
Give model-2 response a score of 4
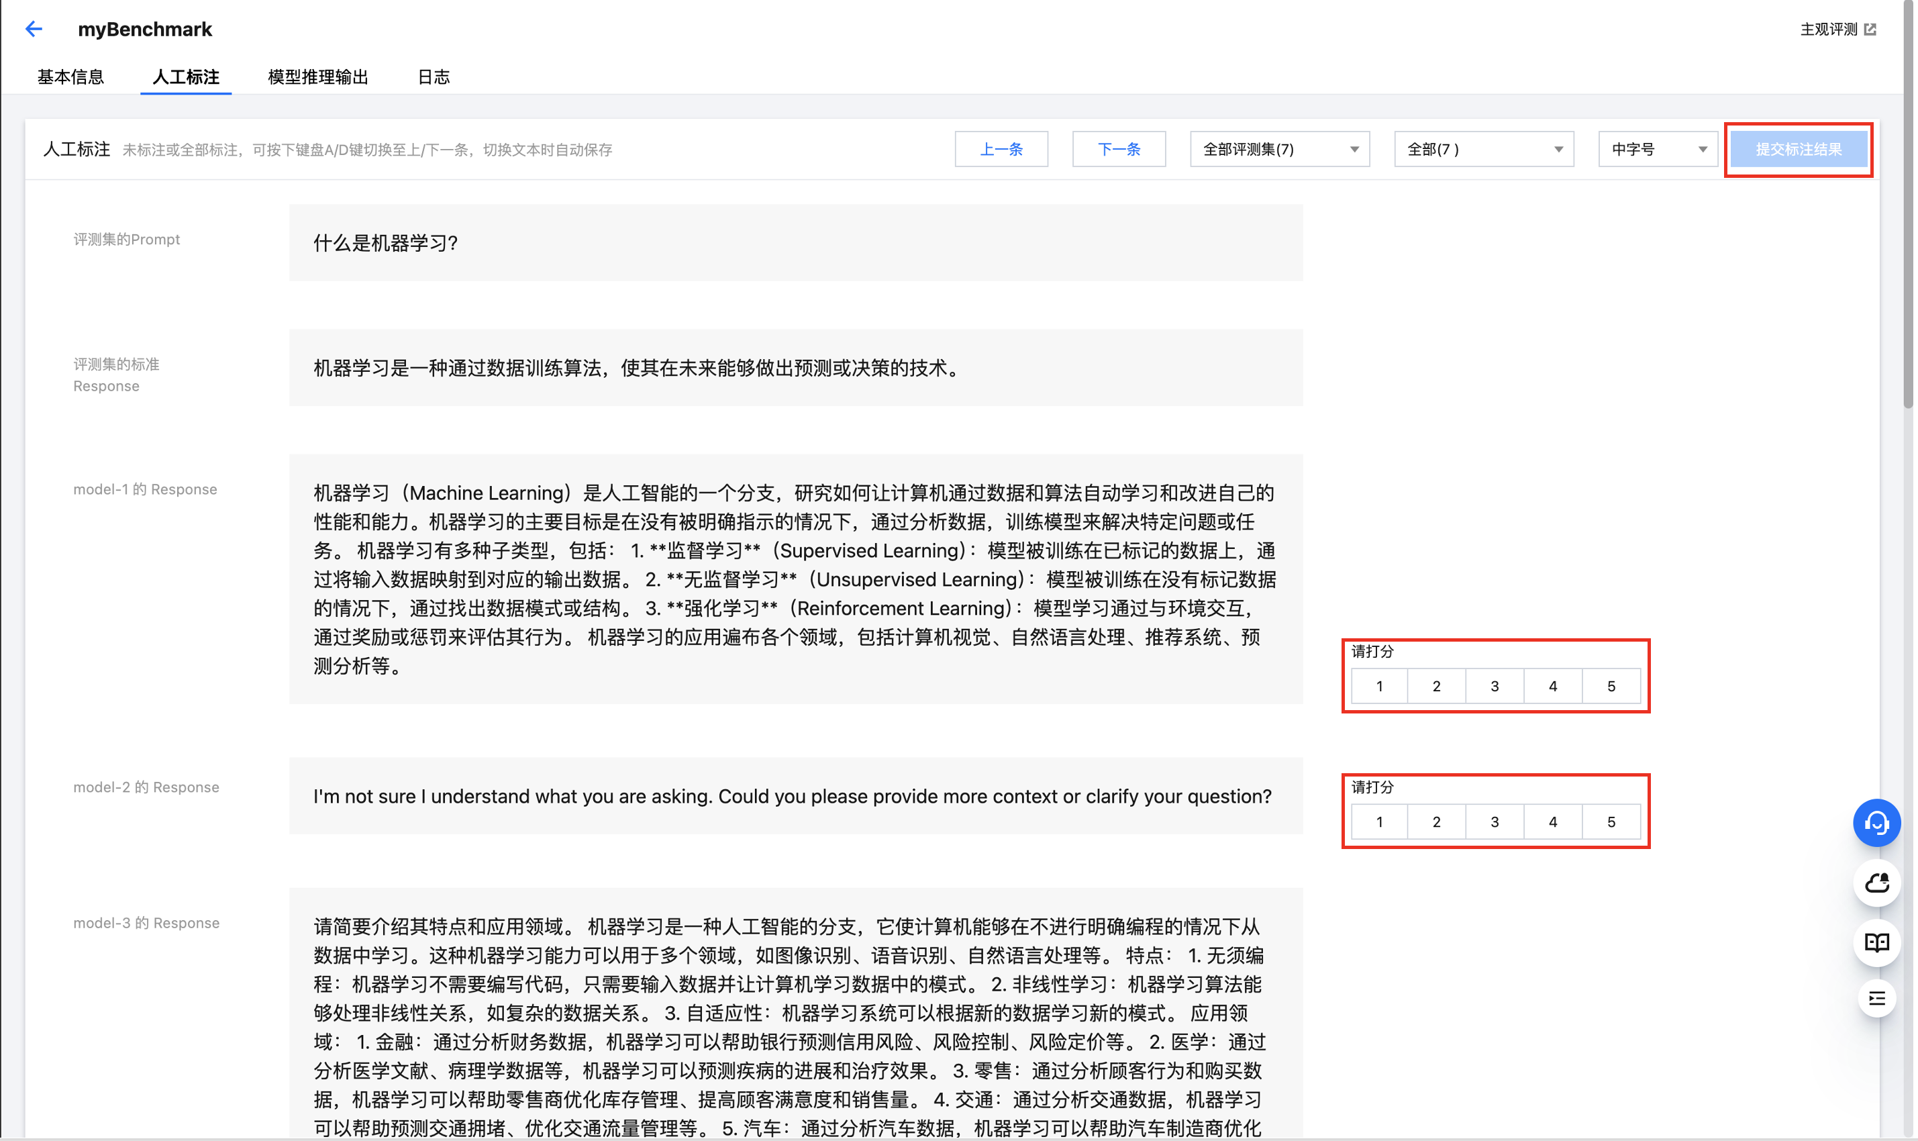1552,822
